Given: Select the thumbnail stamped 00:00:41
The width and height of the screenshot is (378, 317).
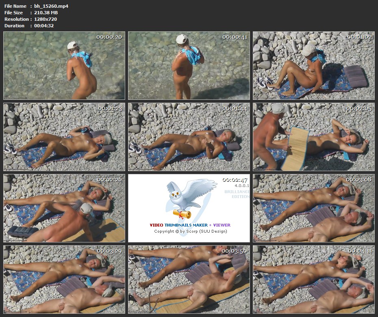Looking at the screenshot, I should (189, 66).
